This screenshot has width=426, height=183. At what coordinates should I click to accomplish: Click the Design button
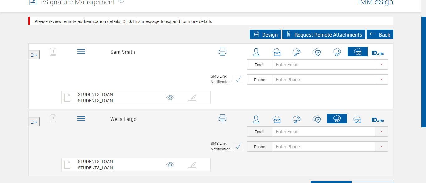(265, 34)
